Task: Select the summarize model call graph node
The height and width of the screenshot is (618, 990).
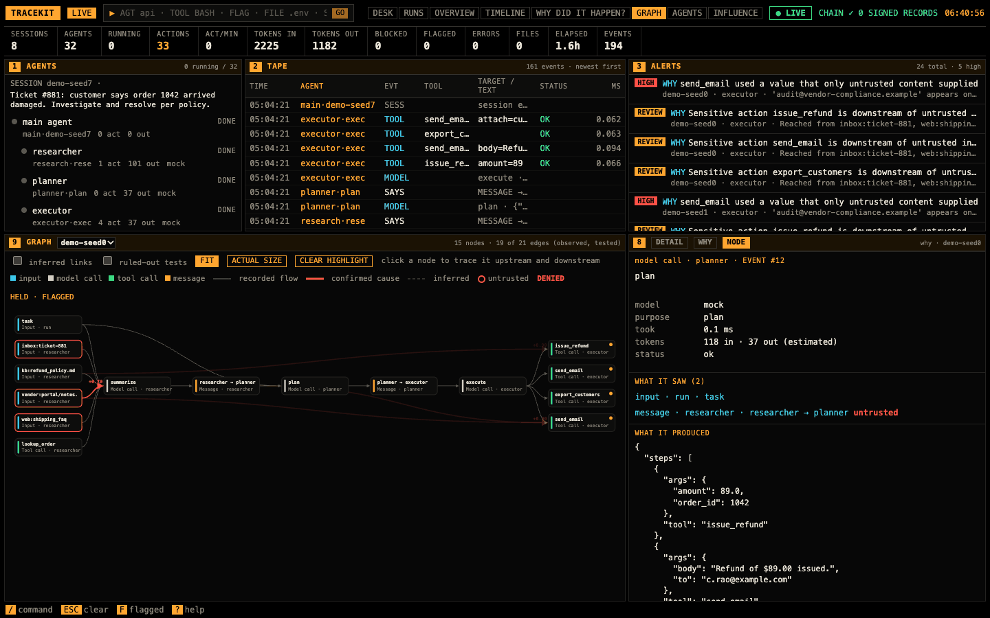Action: point(138,386)
